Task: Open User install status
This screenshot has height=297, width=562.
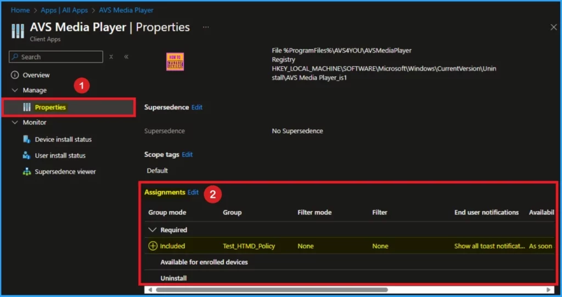Action: pos(60,155)
